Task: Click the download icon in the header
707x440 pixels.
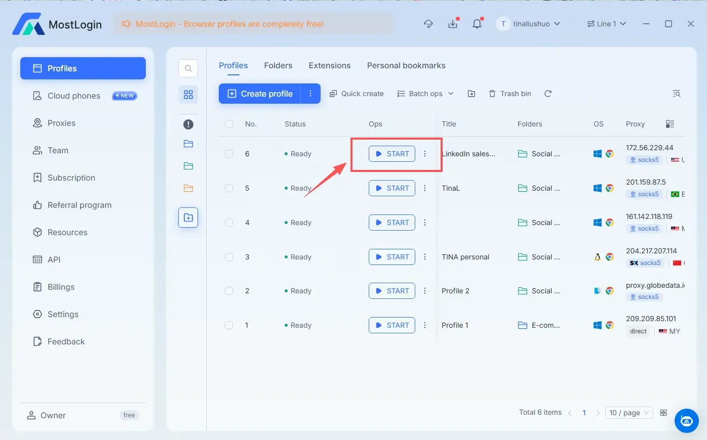Action: pos(453,24)
